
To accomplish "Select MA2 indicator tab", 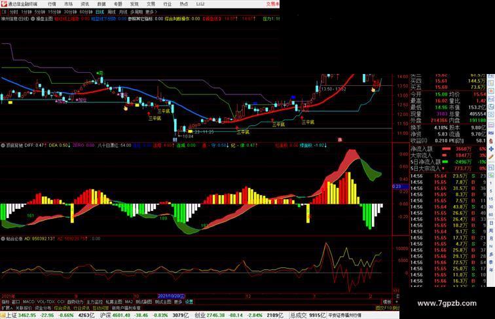I will [128, 302].
